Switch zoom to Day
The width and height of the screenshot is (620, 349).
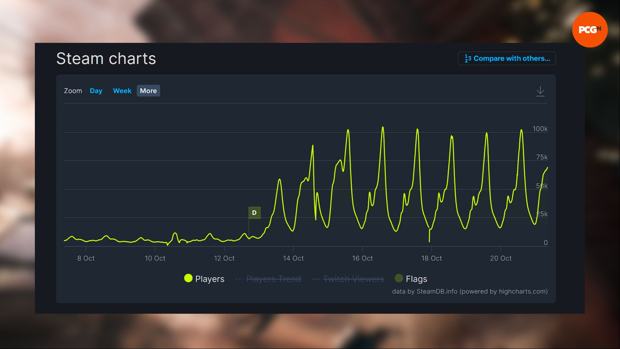click(96, 91)
